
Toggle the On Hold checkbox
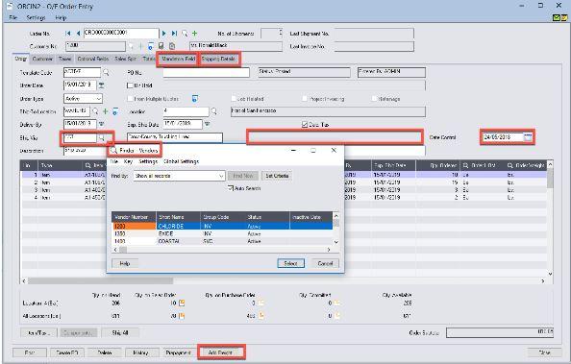pos(130,85)
